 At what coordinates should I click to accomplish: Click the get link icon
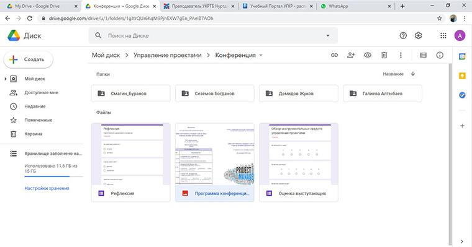coord(334,55)
